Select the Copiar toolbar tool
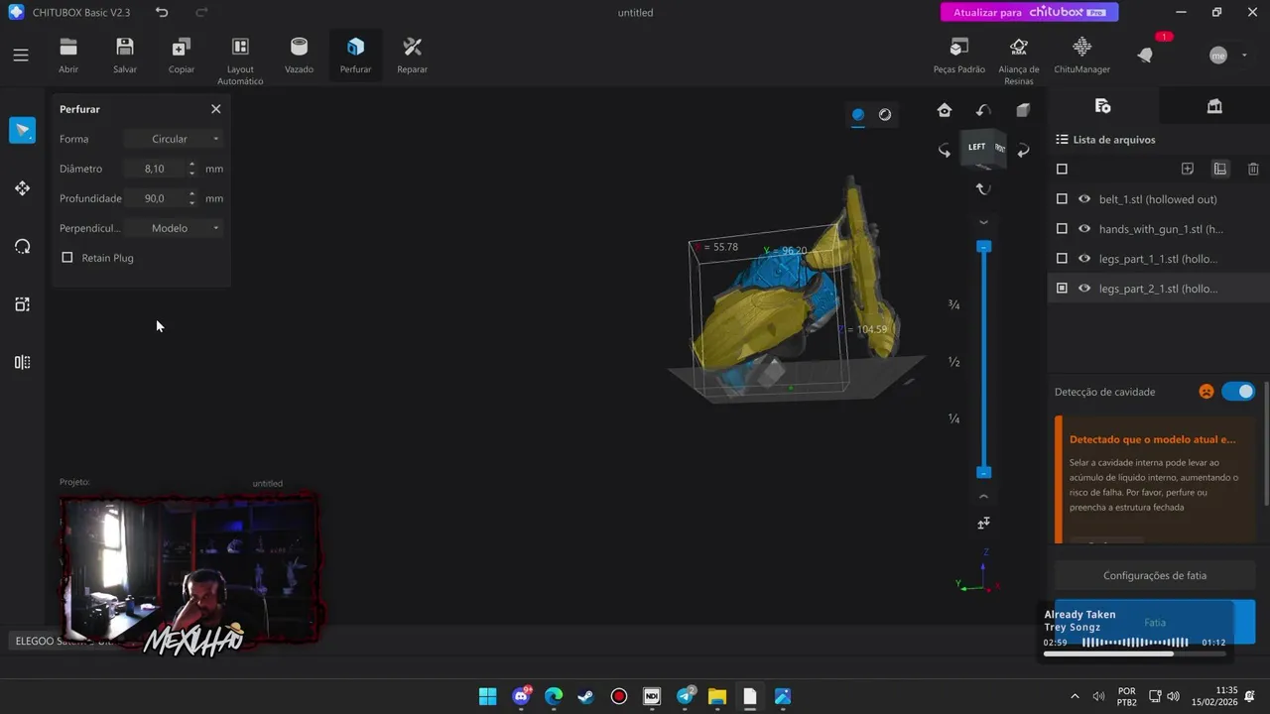The width and height of the screenshot is (1270, 714). [x=182, y=56]
